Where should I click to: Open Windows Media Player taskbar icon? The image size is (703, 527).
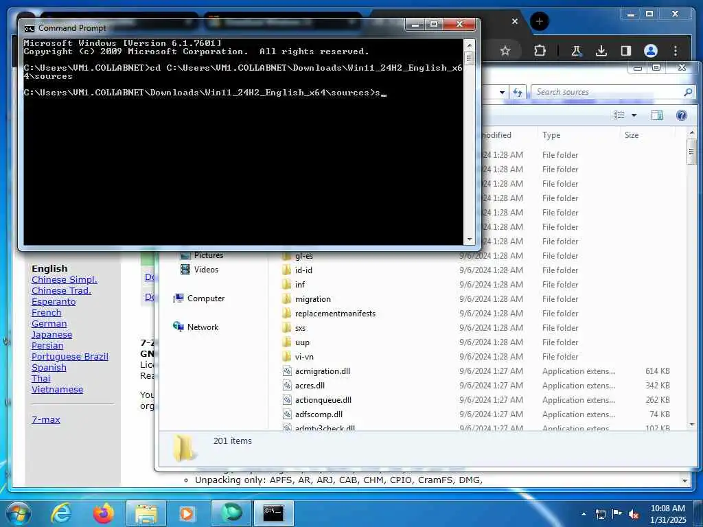(187, 514)
